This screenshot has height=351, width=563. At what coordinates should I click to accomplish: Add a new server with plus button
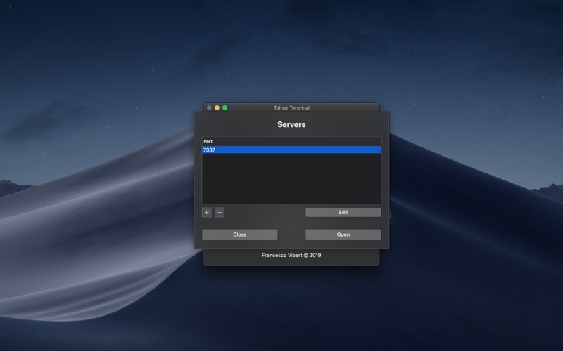tap(206, 213)
